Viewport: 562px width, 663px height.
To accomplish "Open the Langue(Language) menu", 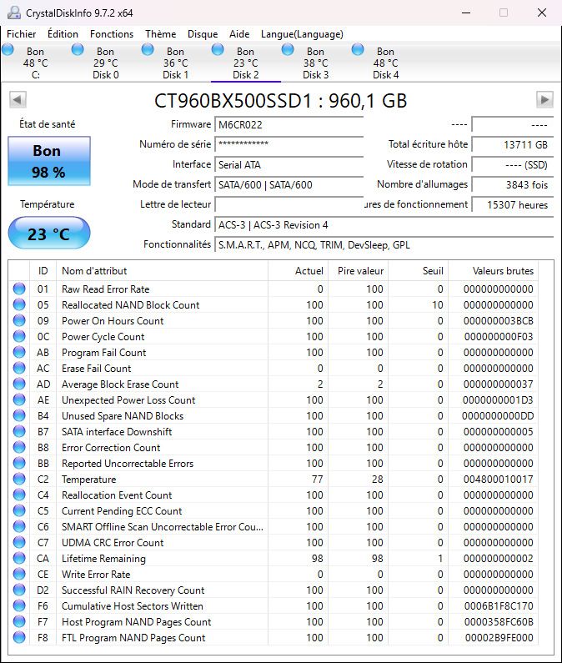I will [302, 34].
